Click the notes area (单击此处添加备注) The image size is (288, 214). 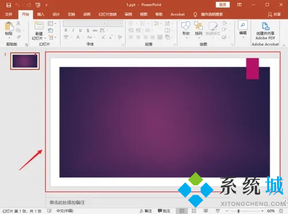coord(67,203)
